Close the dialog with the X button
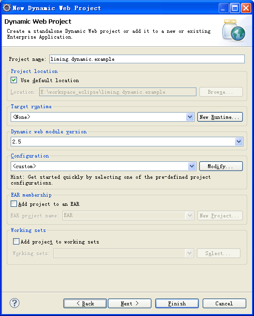This screenshot has width=254, height=316. 246,8
